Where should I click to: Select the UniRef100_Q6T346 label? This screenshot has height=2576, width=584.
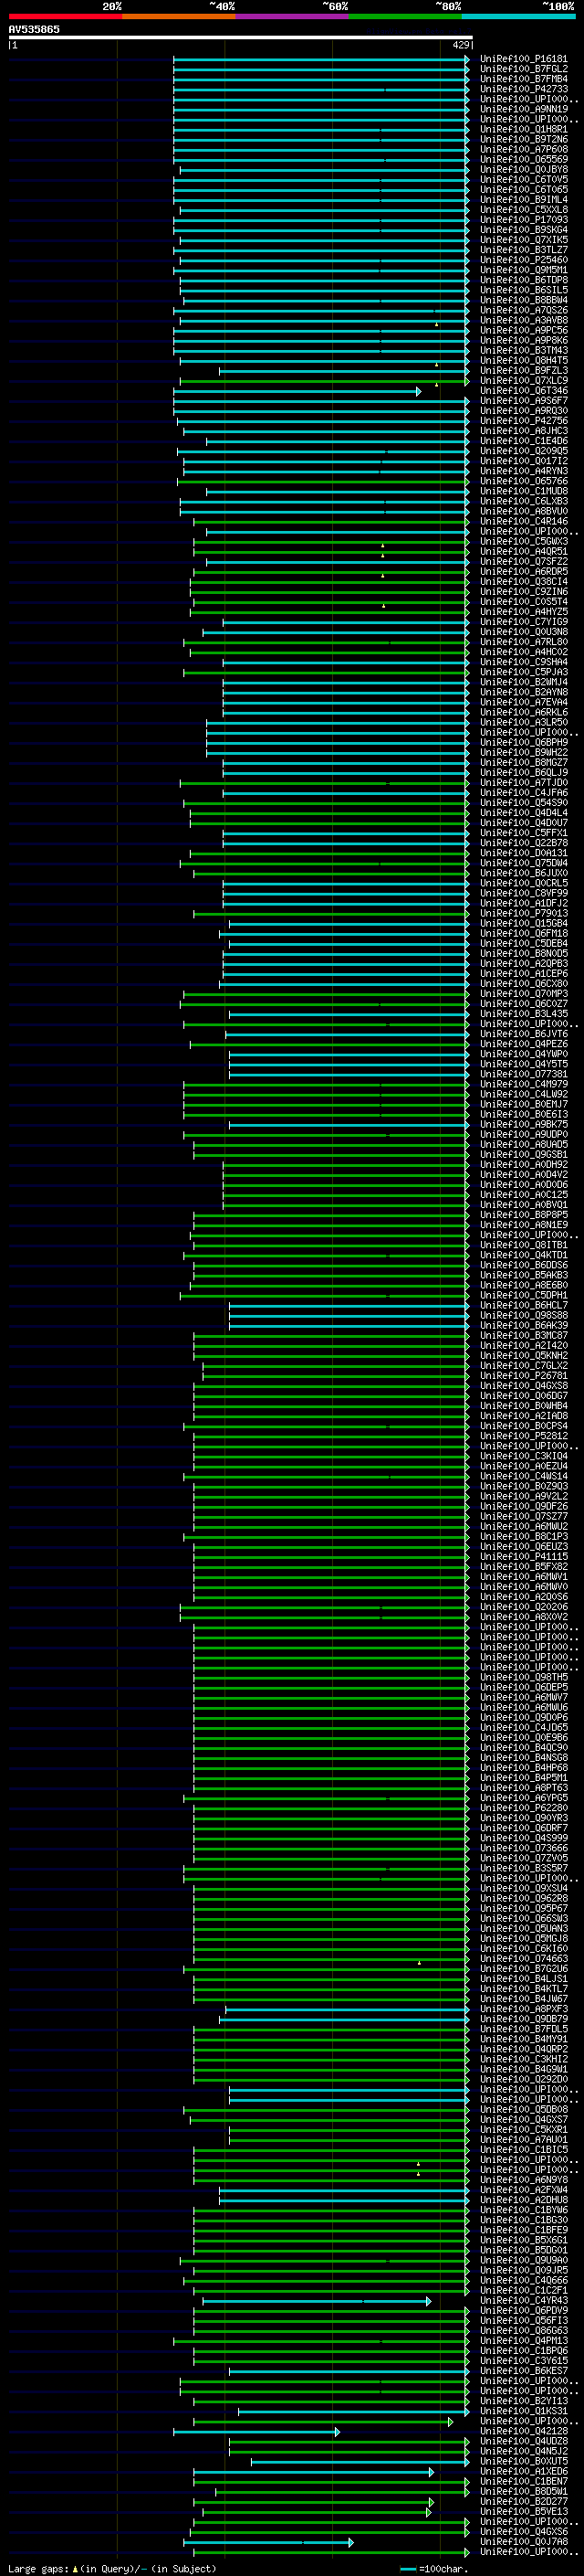[523, 390]
